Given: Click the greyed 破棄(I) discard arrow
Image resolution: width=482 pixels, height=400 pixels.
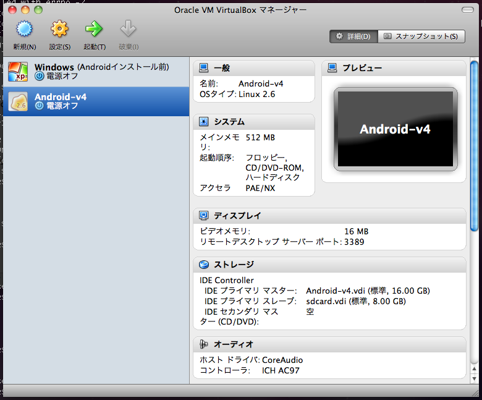Looking at the screenshot, I should [128, 28].
